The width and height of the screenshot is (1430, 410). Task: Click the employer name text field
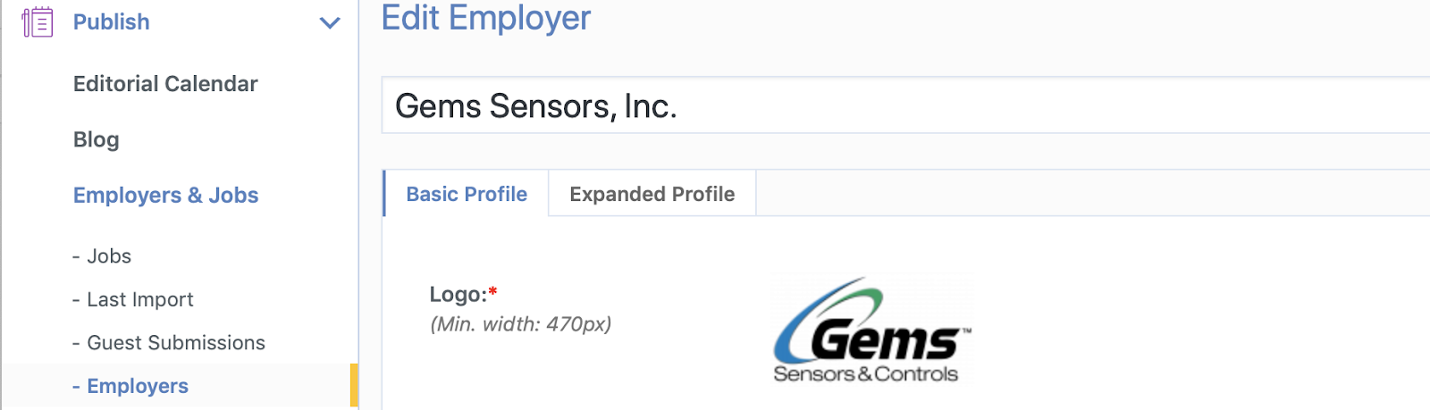(894, 106)
